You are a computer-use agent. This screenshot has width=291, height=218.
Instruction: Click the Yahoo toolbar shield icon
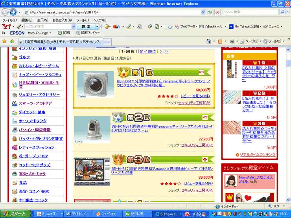pyautogui.click(x=107, y=27)
